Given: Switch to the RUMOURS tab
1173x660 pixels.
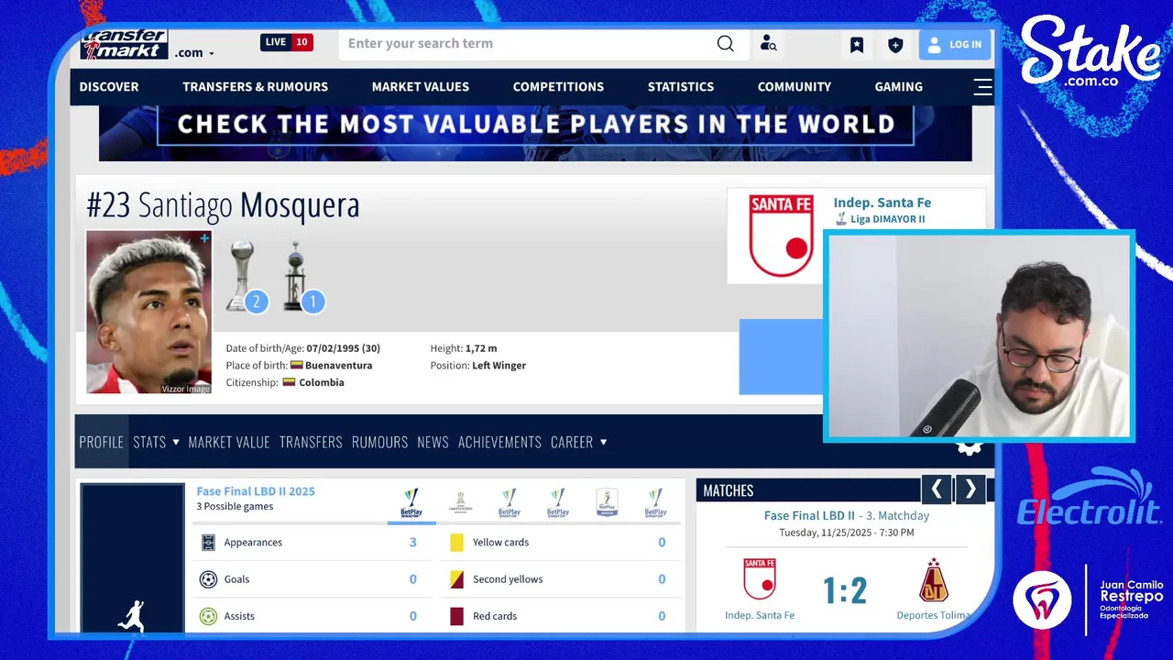Looking at the screenshot, I should point(379,442).
